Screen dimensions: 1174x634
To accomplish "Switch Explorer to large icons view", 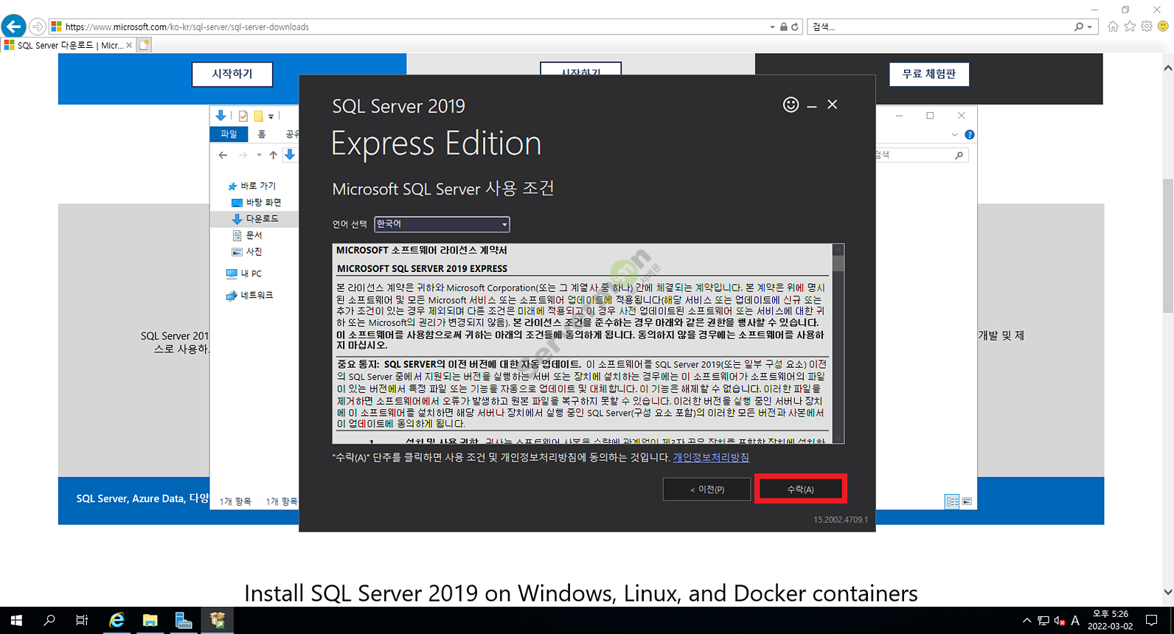I will [x=967, y=501].
